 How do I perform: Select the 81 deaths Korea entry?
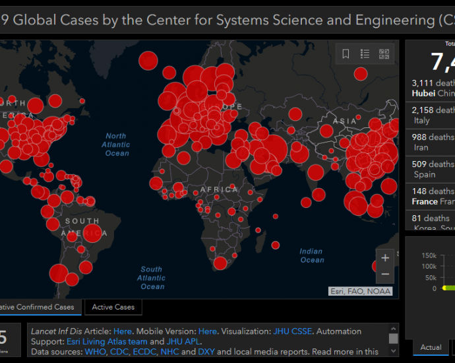pyautogui.click(x=431, y=221)
